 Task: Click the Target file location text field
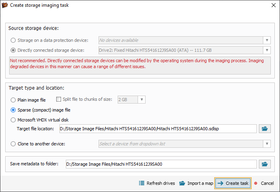point(158,129)
